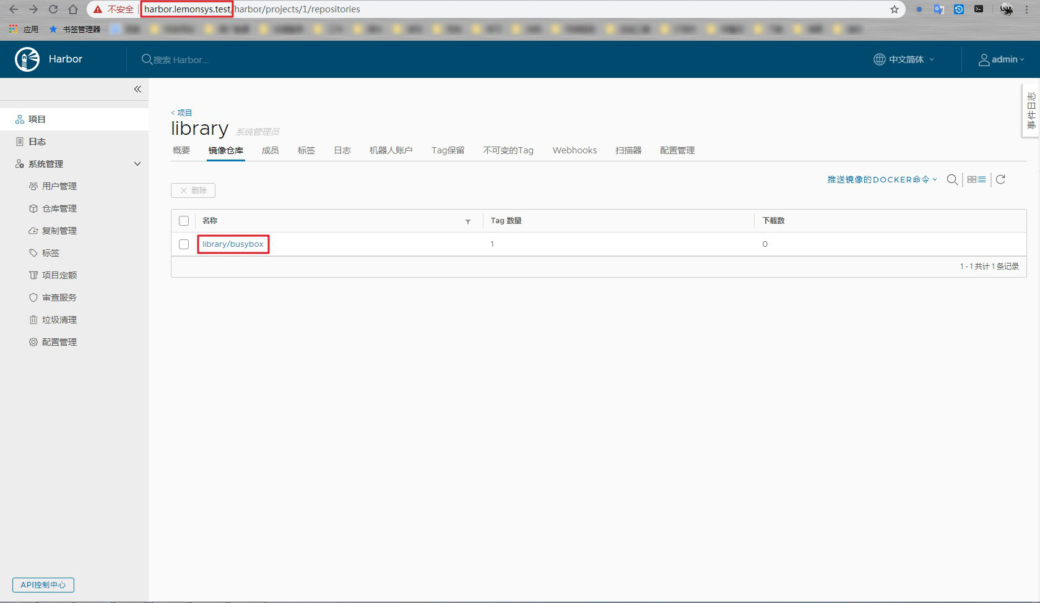Open 审查服务 page
Viewport: 1040px width, 603px height.
59,297
